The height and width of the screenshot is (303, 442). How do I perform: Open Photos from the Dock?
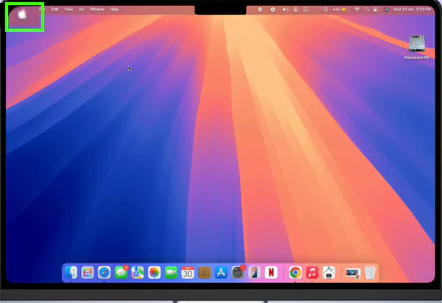click(x=154, y=273)
